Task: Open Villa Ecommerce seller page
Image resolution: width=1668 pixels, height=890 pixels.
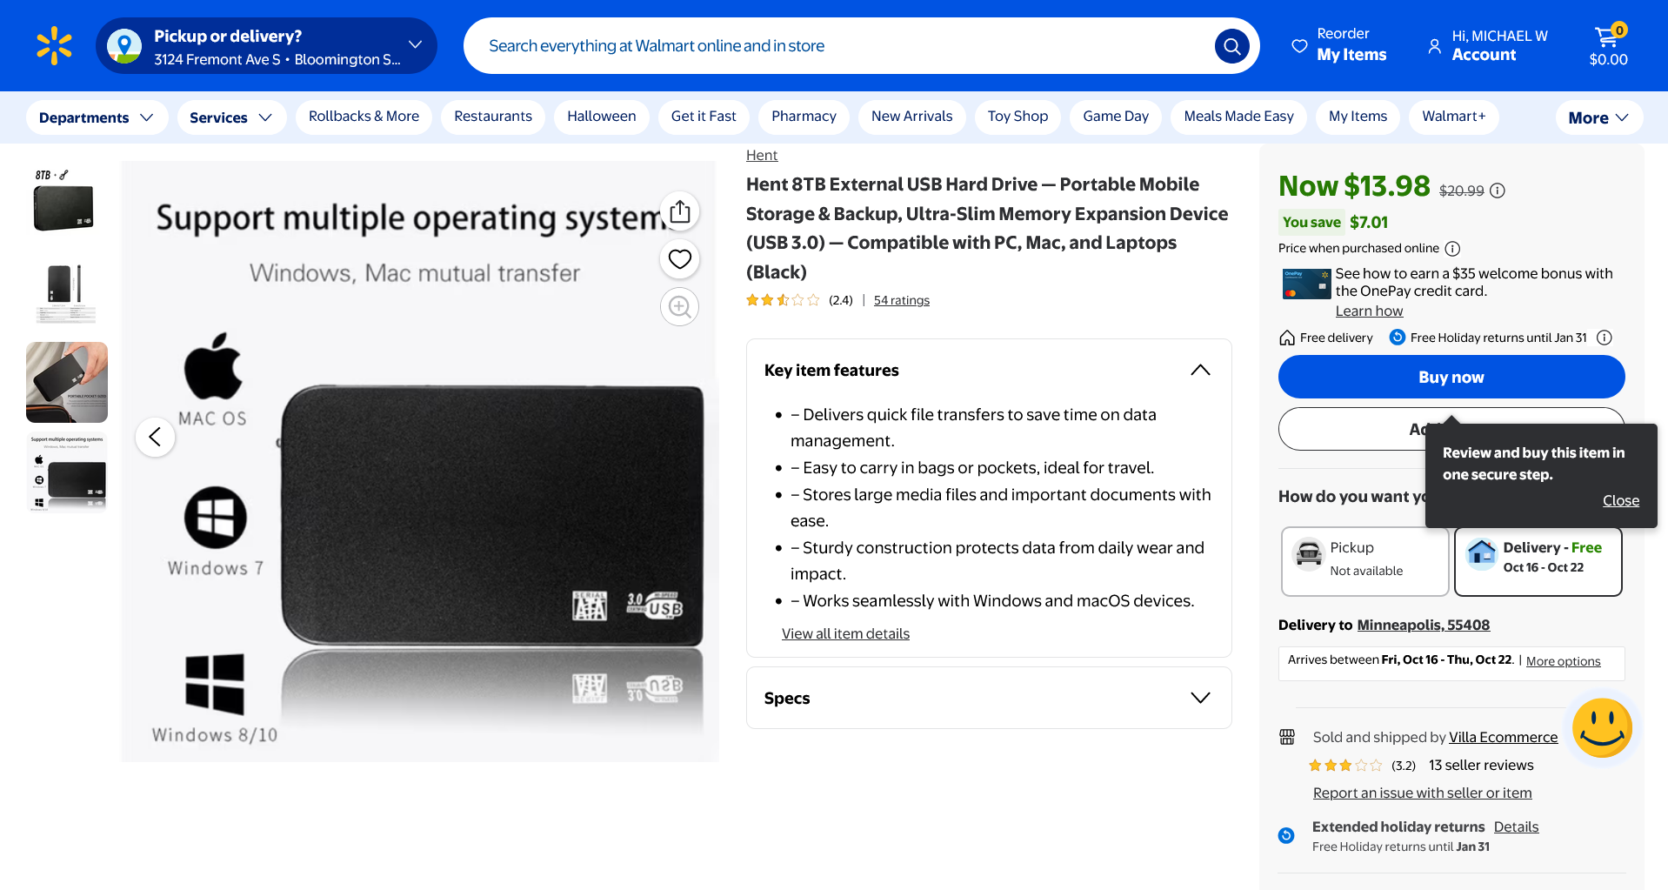Action: coord(1504,737)
